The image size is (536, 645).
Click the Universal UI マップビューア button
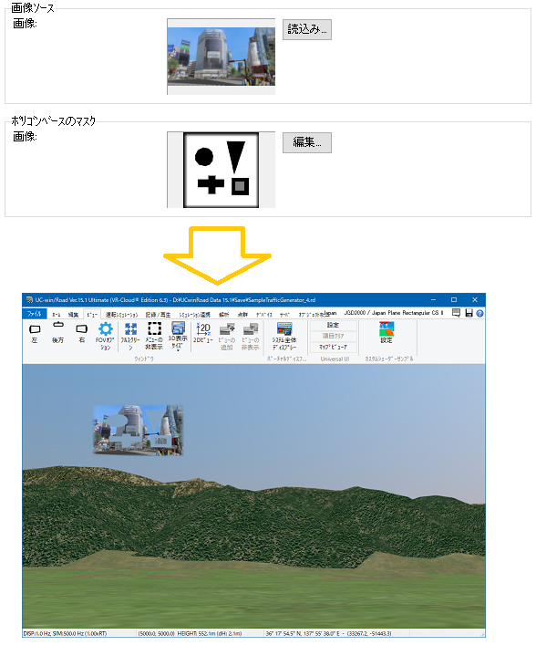click(x=334, y=348)
